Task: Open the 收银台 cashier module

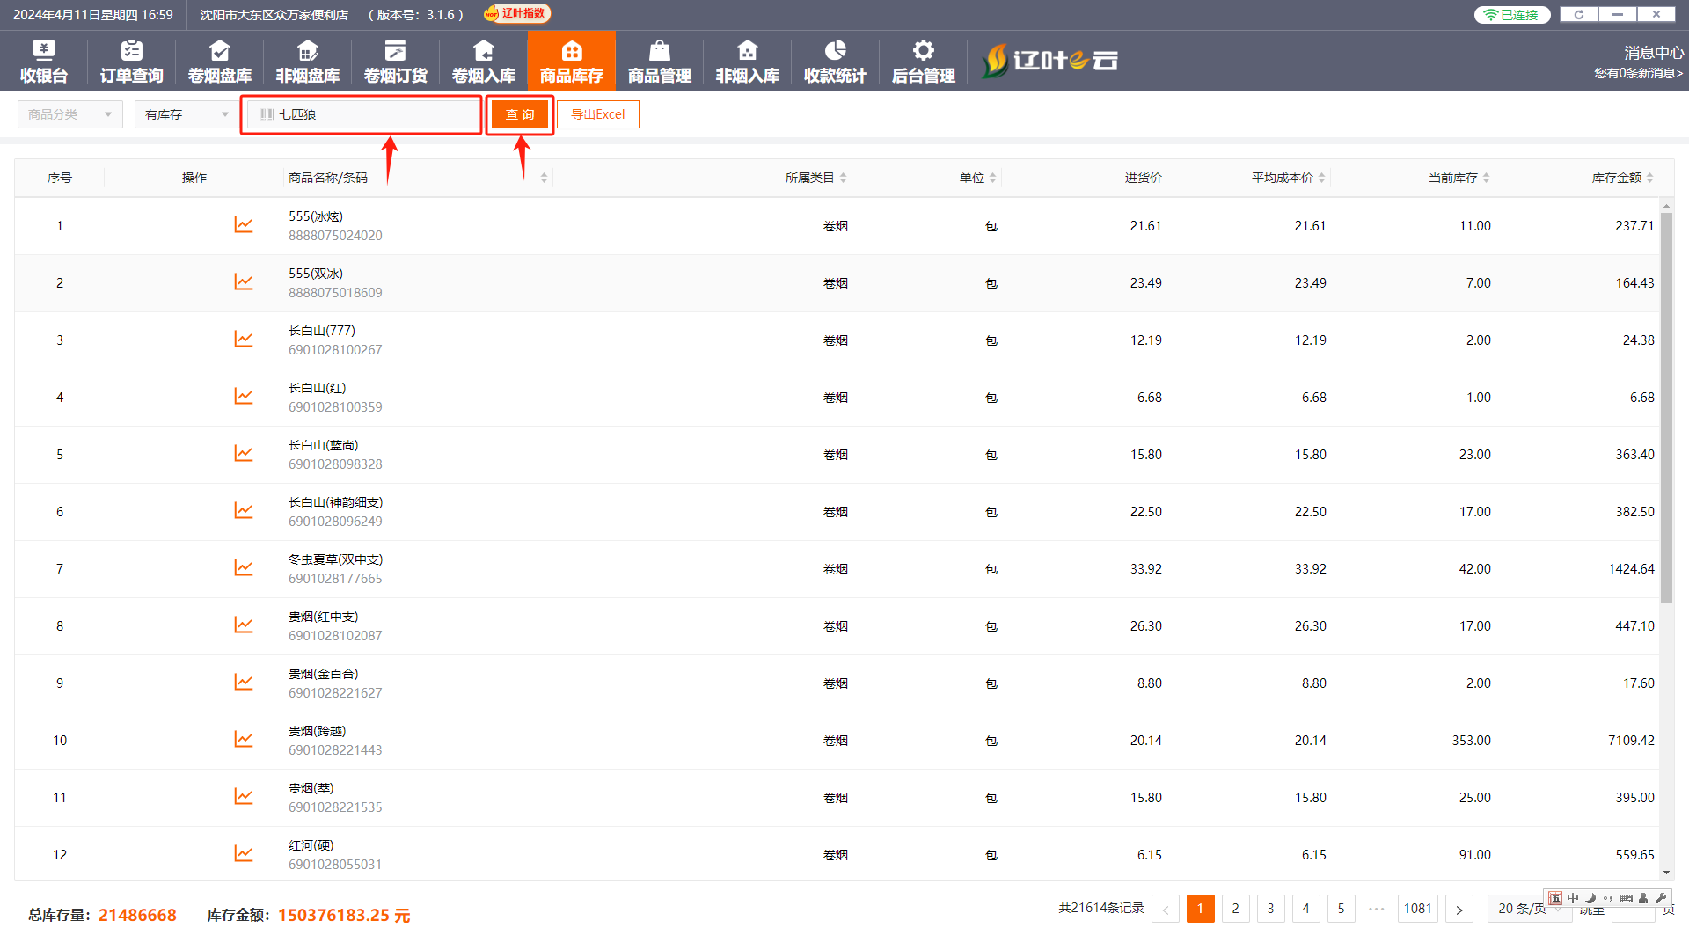Action: pyautogui.click(x=44, y=62)
